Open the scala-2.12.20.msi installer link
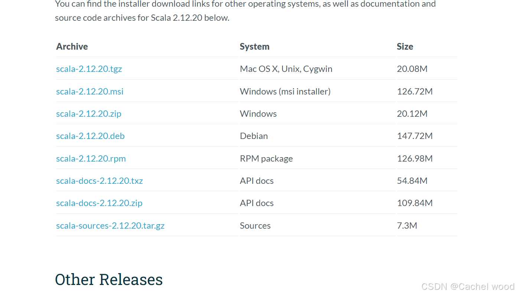The width and height of the screenshot is (516, 295). point(90,91)
